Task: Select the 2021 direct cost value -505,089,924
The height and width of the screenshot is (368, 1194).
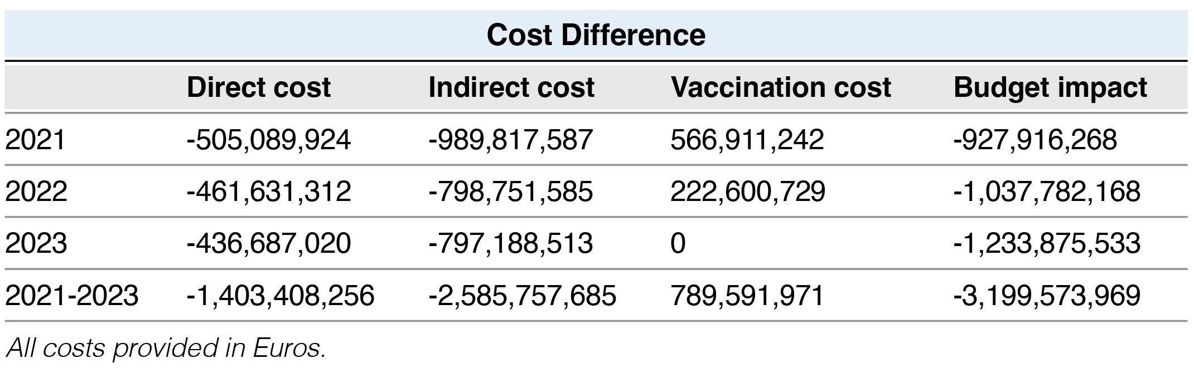Action: pos(269,139)
